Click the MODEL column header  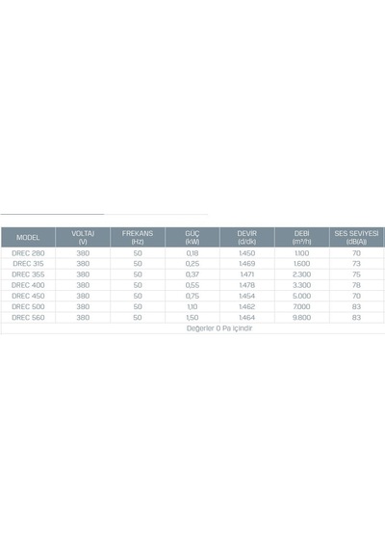[x=28, y=237]
